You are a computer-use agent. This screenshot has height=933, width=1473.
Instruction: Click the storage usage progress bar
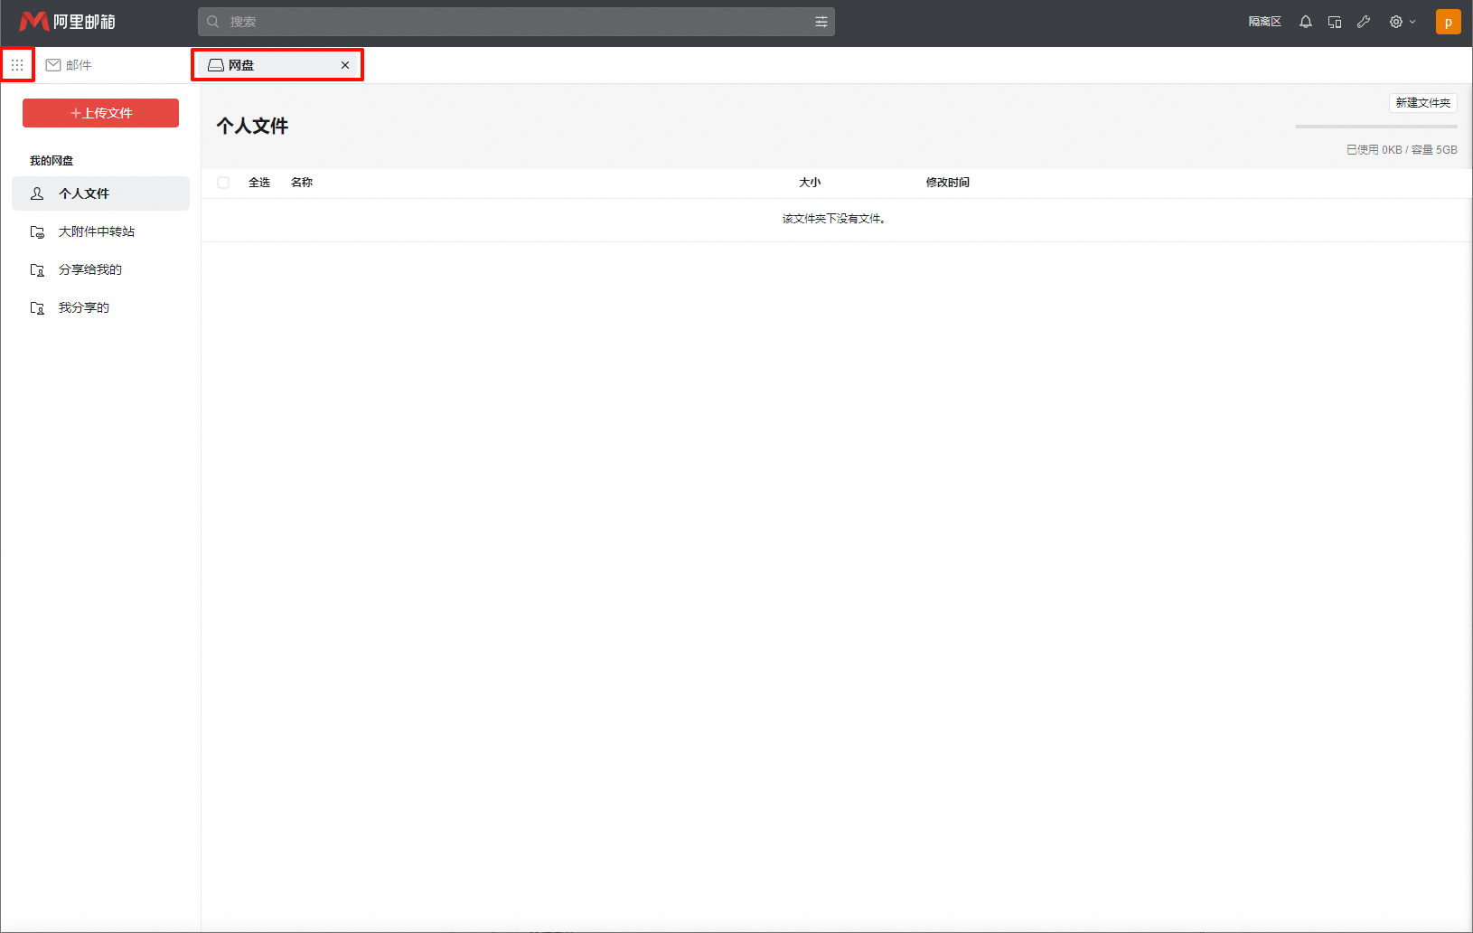(1375, 127)
